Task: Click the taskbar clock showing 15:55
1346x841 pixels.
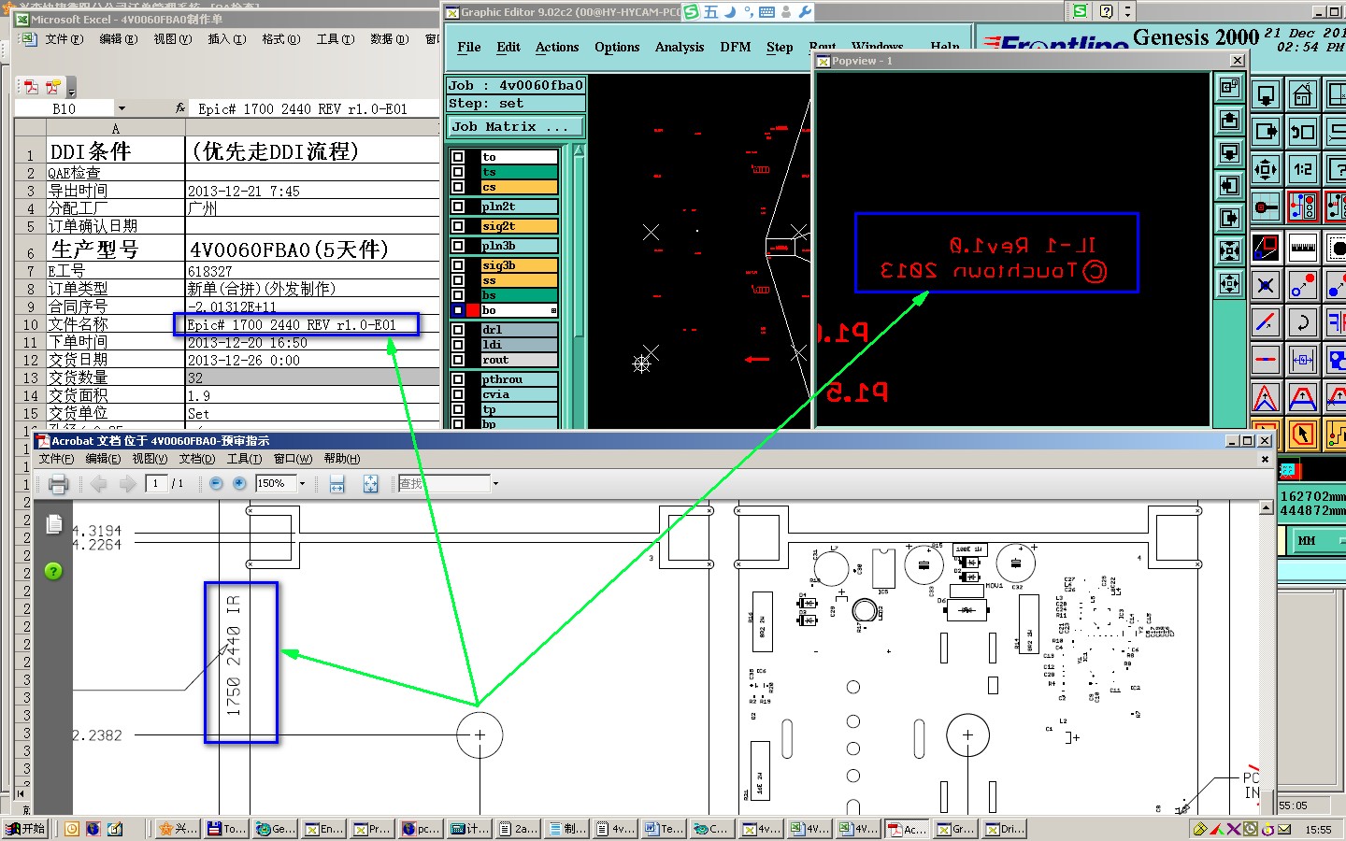Action: [x=1318, y=829]
